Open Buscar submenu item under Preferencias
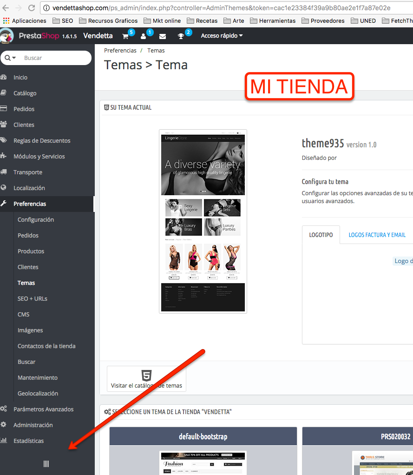Image resolution: width=413 pixels, height=475 pixels. [26, 362]
